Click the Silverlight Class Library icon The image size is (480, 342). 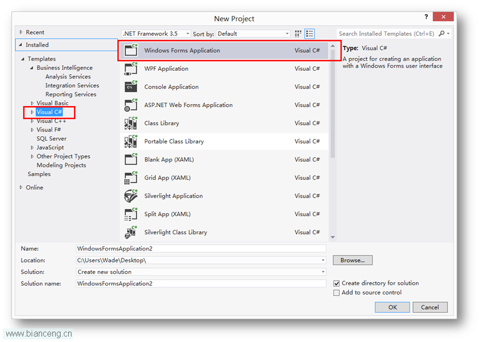(131, 233)
